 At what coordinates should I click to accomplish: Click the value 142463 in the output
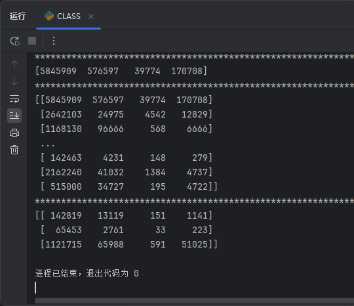tap(66, 158)
